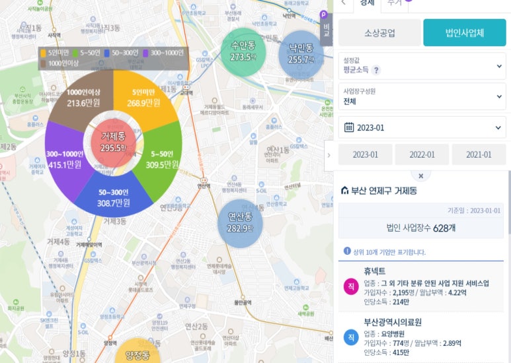Open the 사업장구성원 전체 dropdown

(x=422, y=96)
